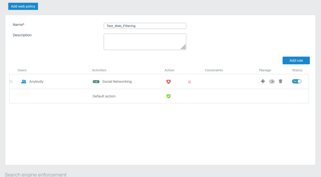Click the Search engine enforcement heading

click(x=36, y=174)
